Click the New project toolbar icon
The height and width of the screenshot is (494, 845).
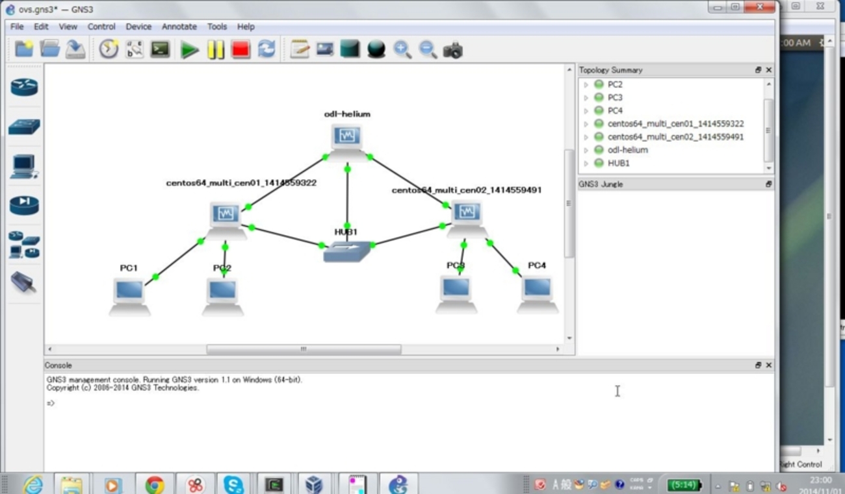click(24, 49)
